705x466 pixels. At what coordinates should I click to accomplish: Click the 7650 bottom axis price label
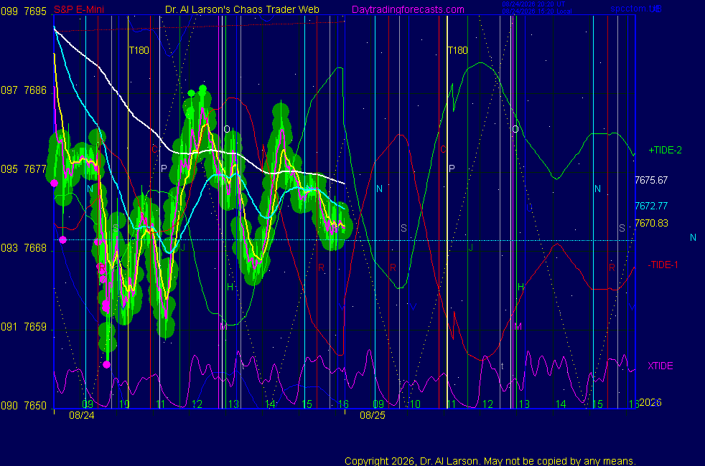tap(35, 406)
